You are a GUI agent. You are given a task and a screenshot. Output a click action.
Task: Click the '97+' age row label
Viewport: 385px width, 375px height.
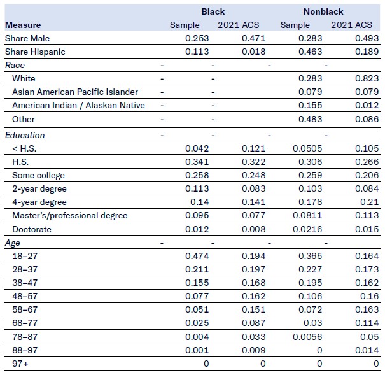tap(20, 363)
